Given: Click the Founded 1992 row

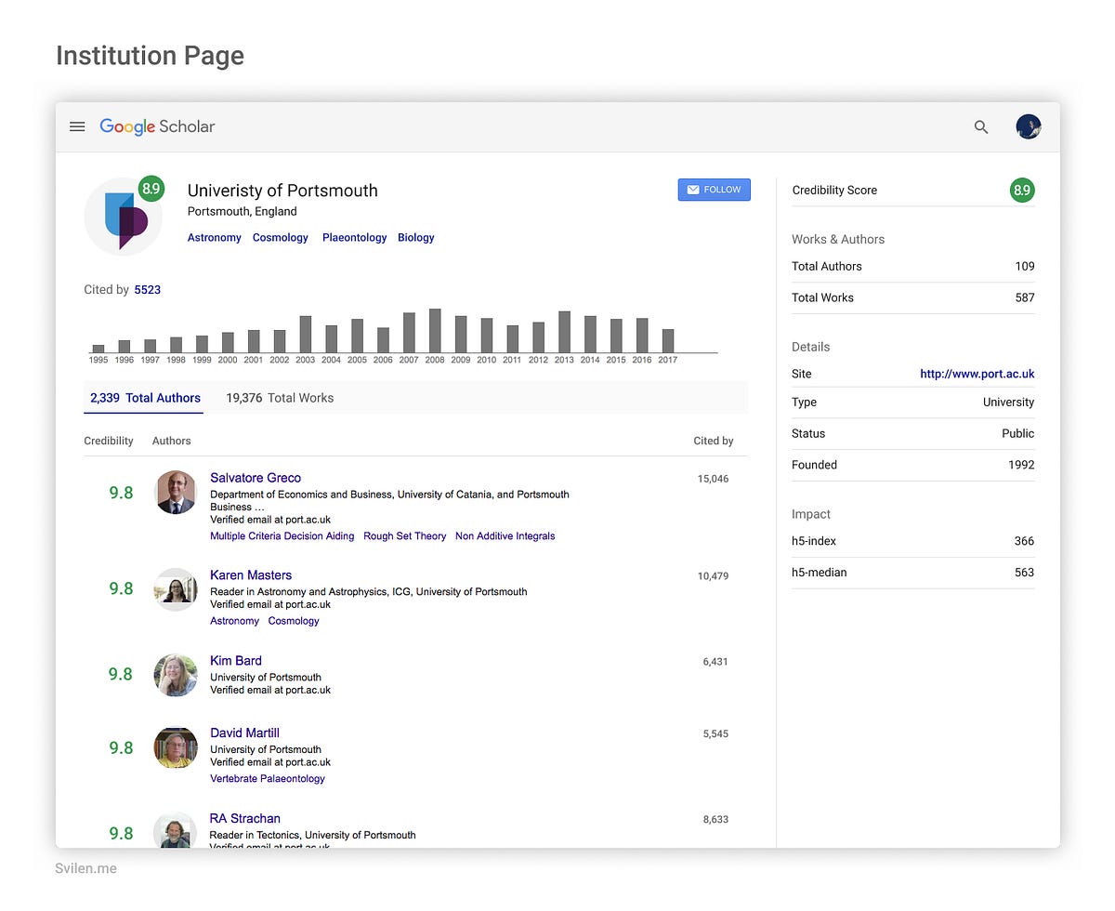Looking at the screenshot, I should (x=913, y=465).
